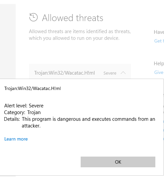Click the dialog title Trojan:Win32/Wacatac.H!ml
The height and width of the screenshot is (177, 164).
click(x=33, y=88)
